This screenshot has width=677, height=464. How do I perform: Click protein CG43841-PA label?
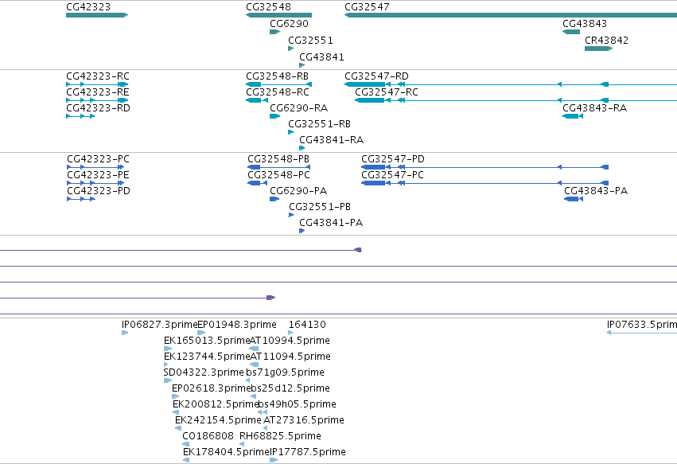coord(331,223)
